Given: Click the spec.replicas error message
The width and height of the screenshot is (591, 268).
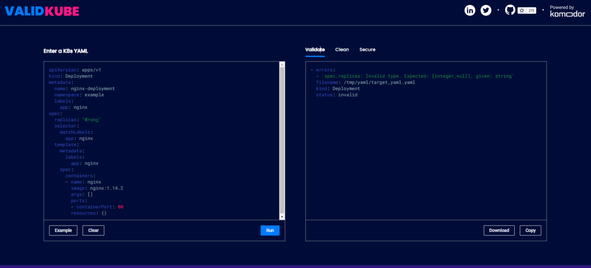Looking at the screenshot, I should 418,76.
